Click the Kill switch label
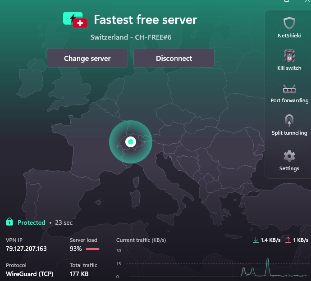The width and height of the screenshot is (311, 281). pyautogui.click(x=289, y=68)
